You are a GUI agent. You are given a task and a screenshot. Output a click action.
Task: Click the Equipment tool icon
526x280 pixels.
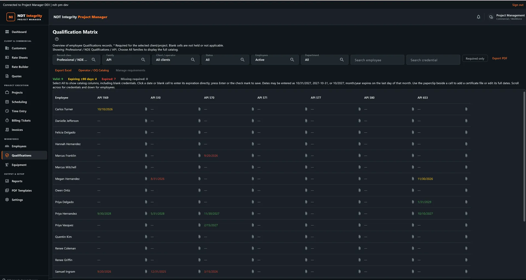[7, 165]
